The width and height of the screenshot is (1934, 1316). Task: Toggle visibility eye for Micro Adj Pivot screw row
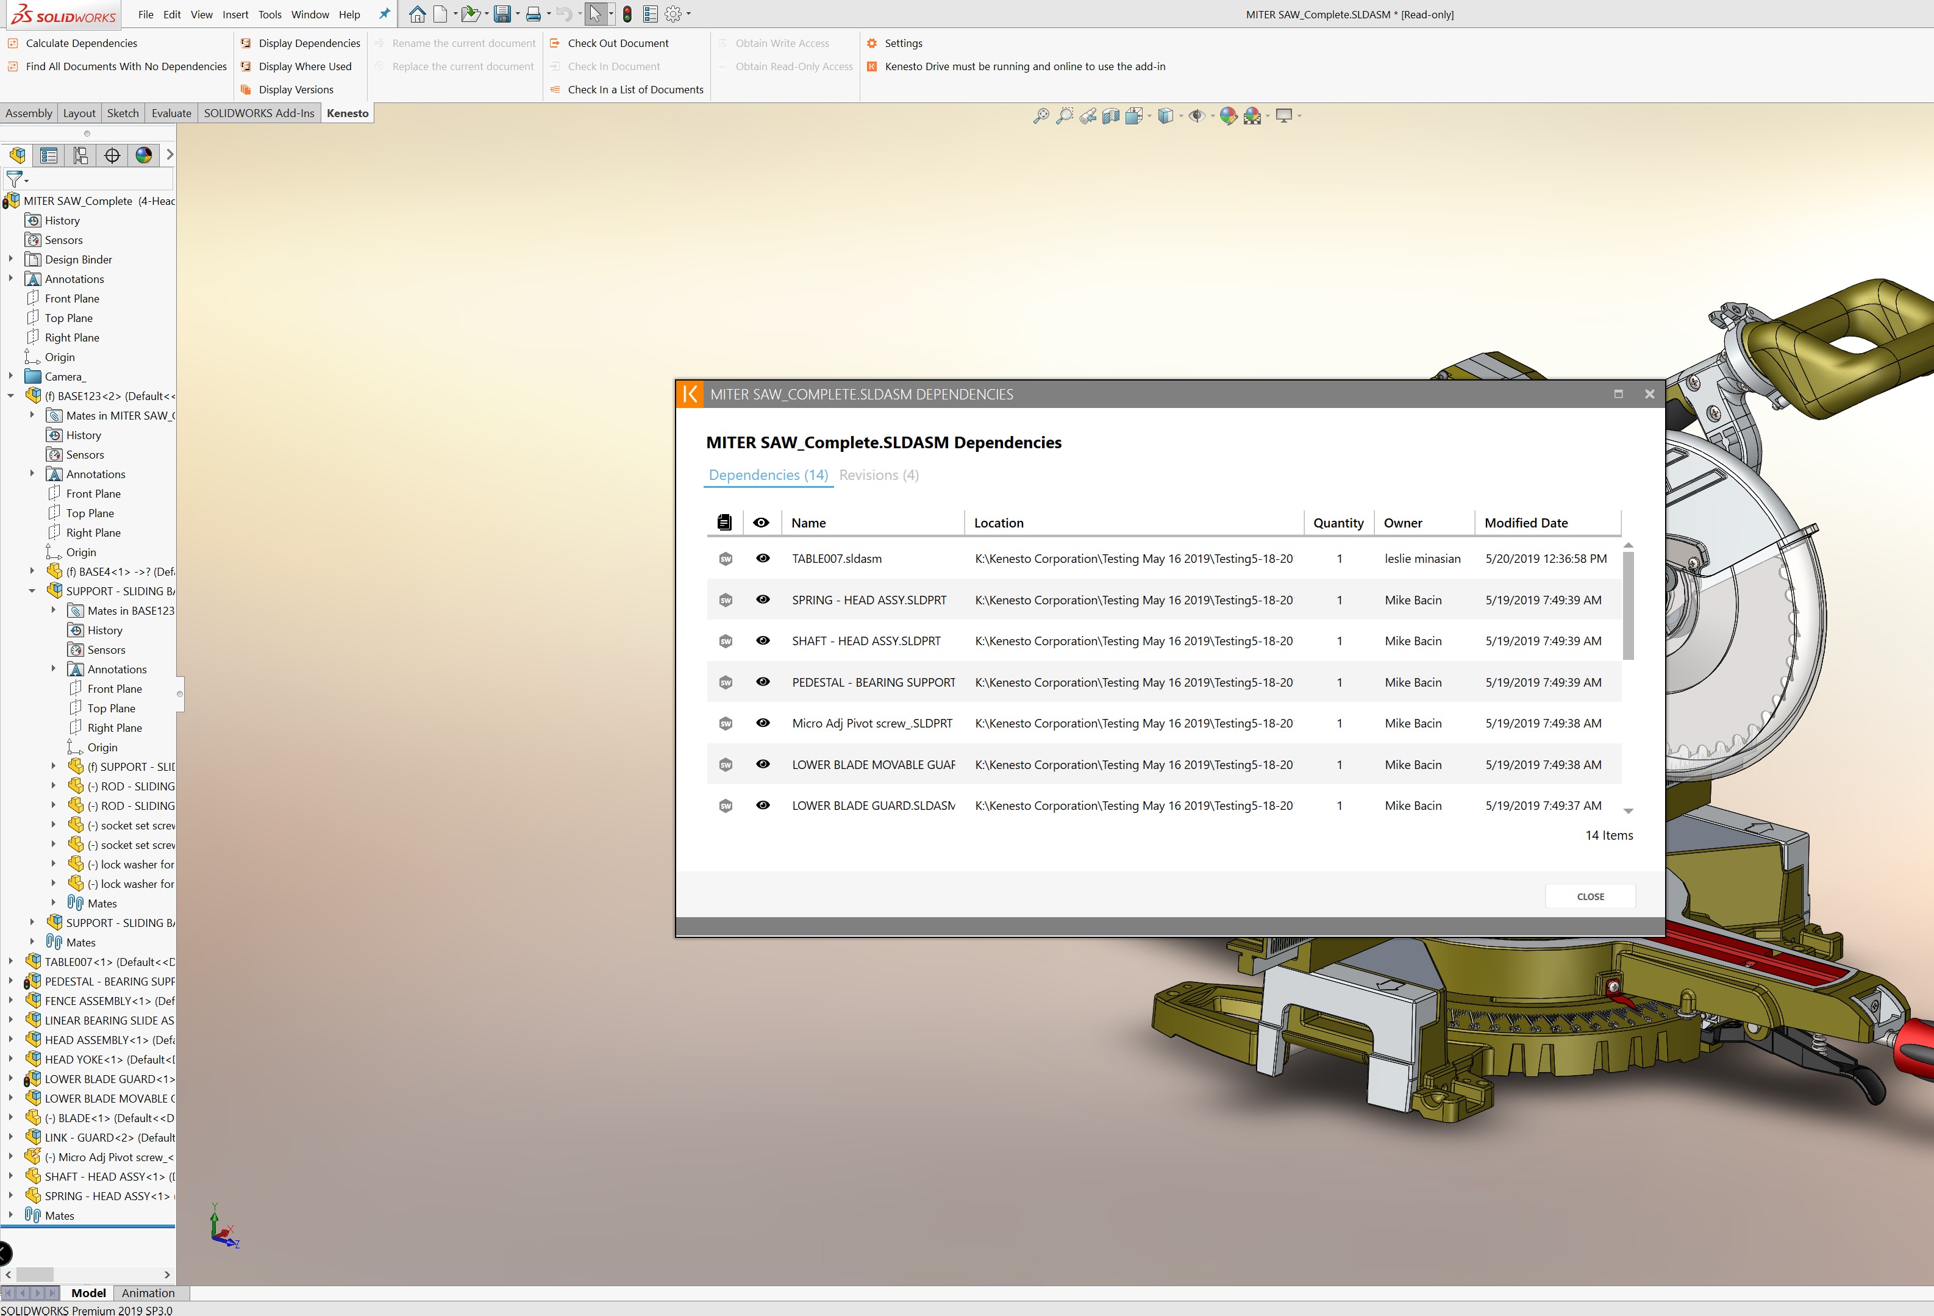point(762,723)
